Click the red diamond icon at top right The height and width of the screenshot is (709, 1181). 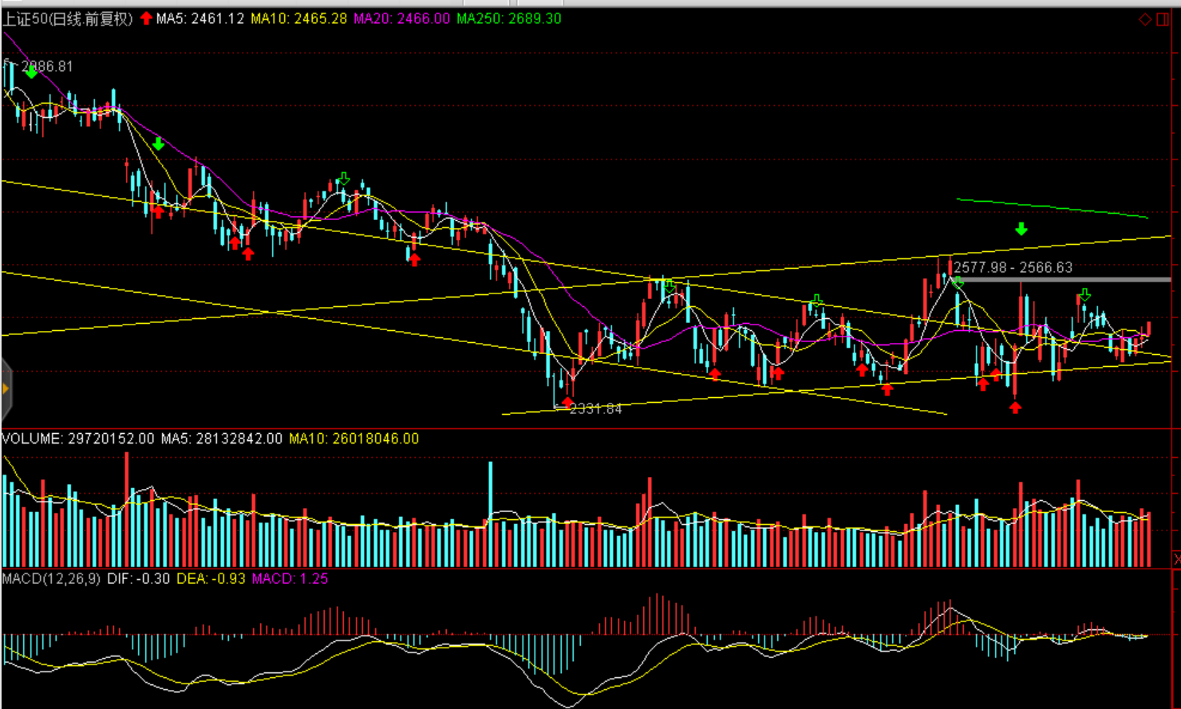(x=1144, y=19)
